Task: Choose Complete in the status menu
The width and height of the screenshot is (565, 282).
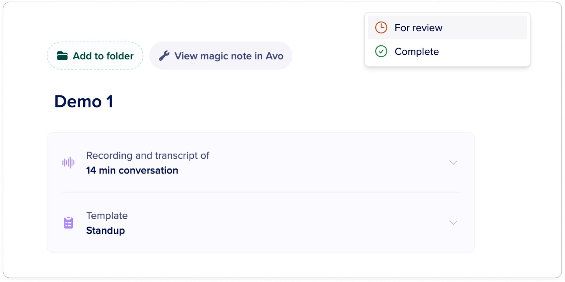Action: 417,51
